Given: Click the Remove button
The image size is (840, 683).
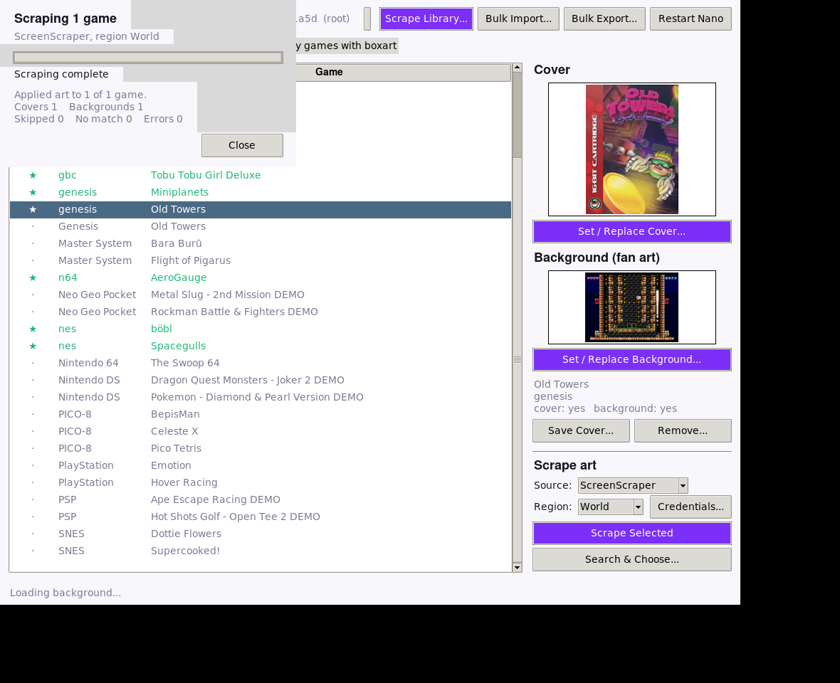Looking at the screenshot, I should coord(683,430).
